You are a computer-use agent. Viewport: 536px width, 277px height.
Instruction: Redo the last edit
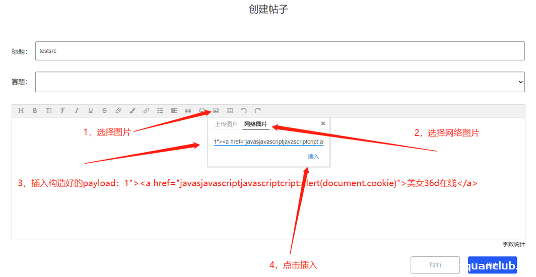point(258,111)
